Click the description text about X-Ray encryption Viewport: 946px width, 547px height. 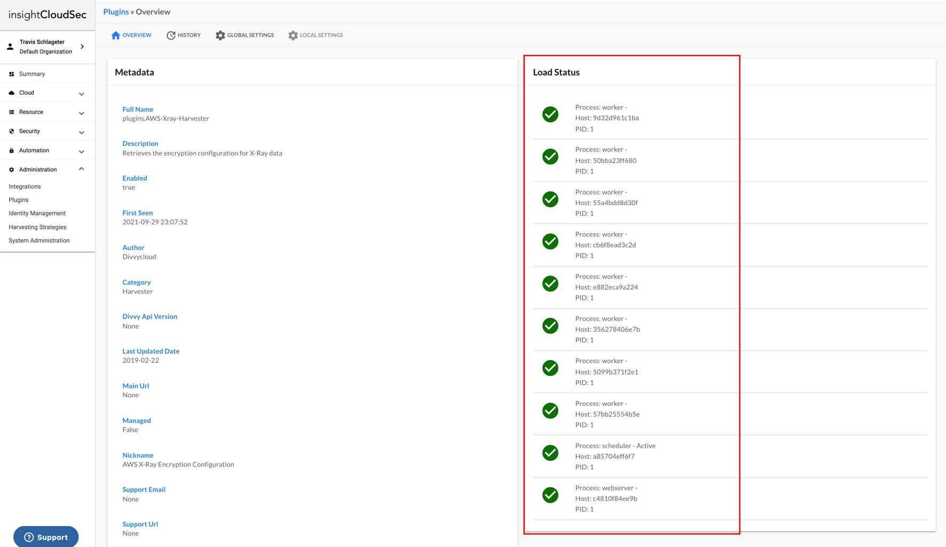[202, 153]
